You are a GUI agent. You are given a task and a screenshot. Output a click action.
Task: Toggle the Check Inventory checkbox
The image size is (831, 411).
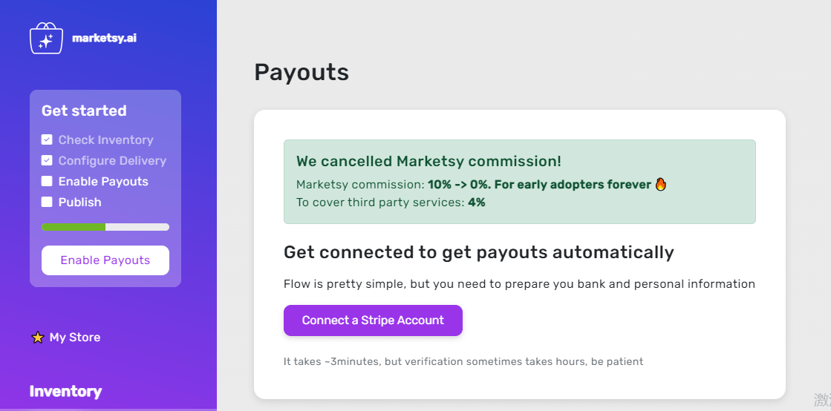[47, 139]
